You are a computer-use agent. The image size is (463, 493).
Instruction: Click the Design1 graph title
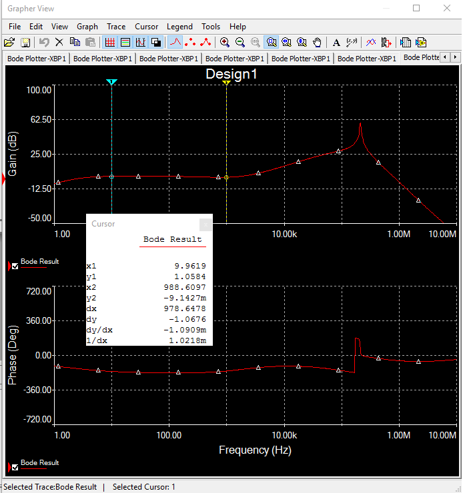pyautogui.click(x=232, y=74)
